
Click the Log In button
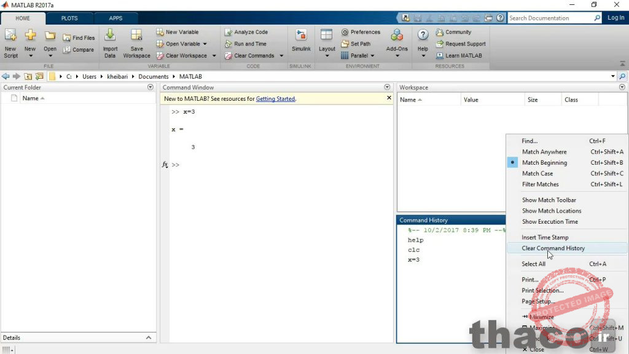point(615,18)
